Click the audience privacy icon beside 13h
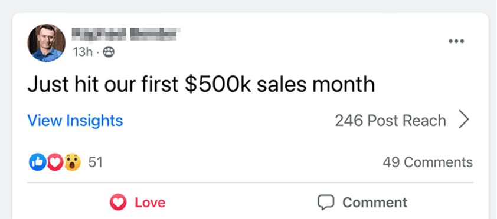Screen dimensions: 497x219 coord(109,52)
